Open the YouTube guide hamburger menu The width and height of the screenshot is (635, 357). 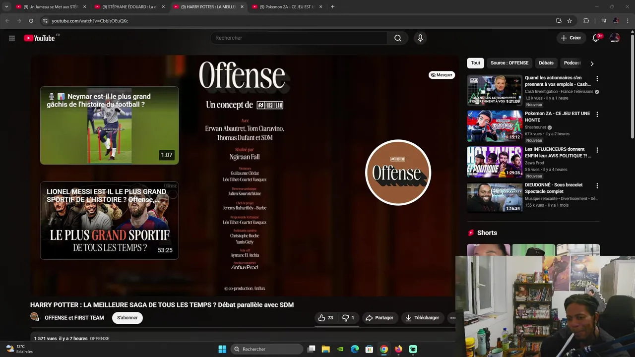(x=12, y=38)
